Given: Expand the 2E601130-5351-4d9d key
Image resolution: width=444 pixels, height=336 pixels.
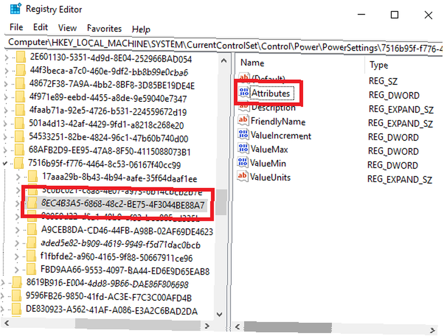Looking at the screenshot, I should click(7, 58).
